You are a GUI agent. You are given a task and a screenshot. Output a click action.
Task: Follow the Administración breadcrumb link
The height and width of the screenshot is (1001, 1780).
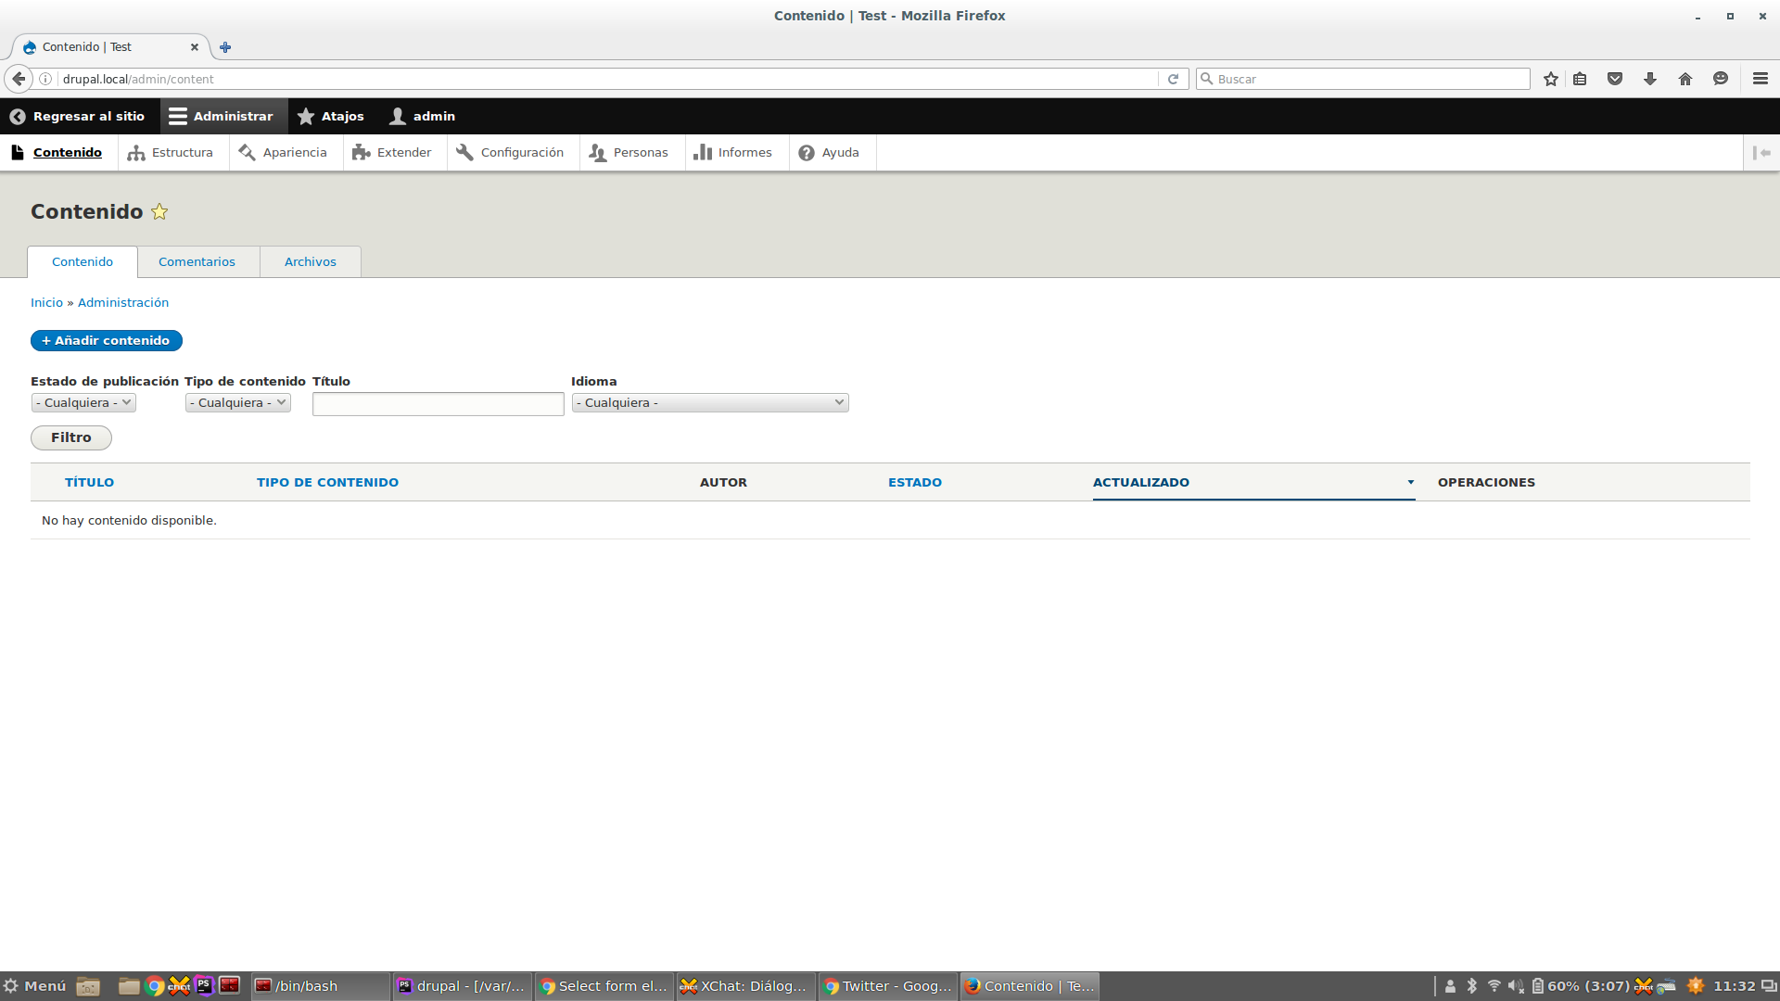click(x=123, y=303)
